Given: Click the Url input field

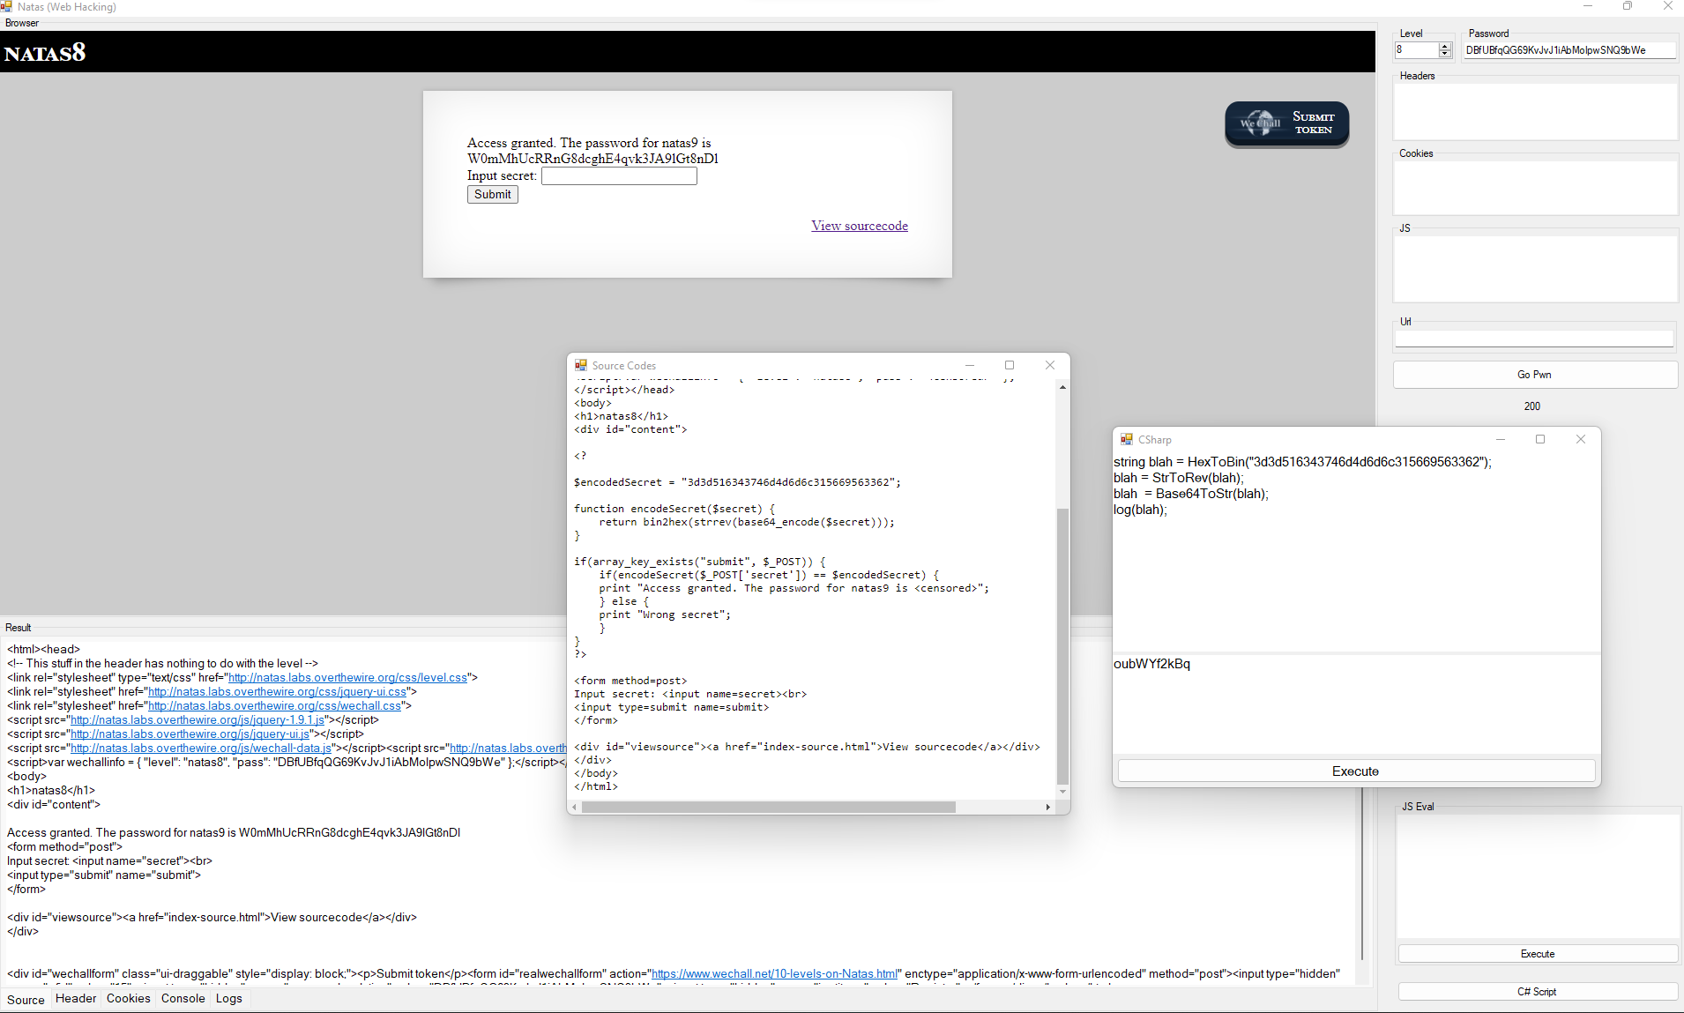Looking at the screenshot, I should point(1534,338).
